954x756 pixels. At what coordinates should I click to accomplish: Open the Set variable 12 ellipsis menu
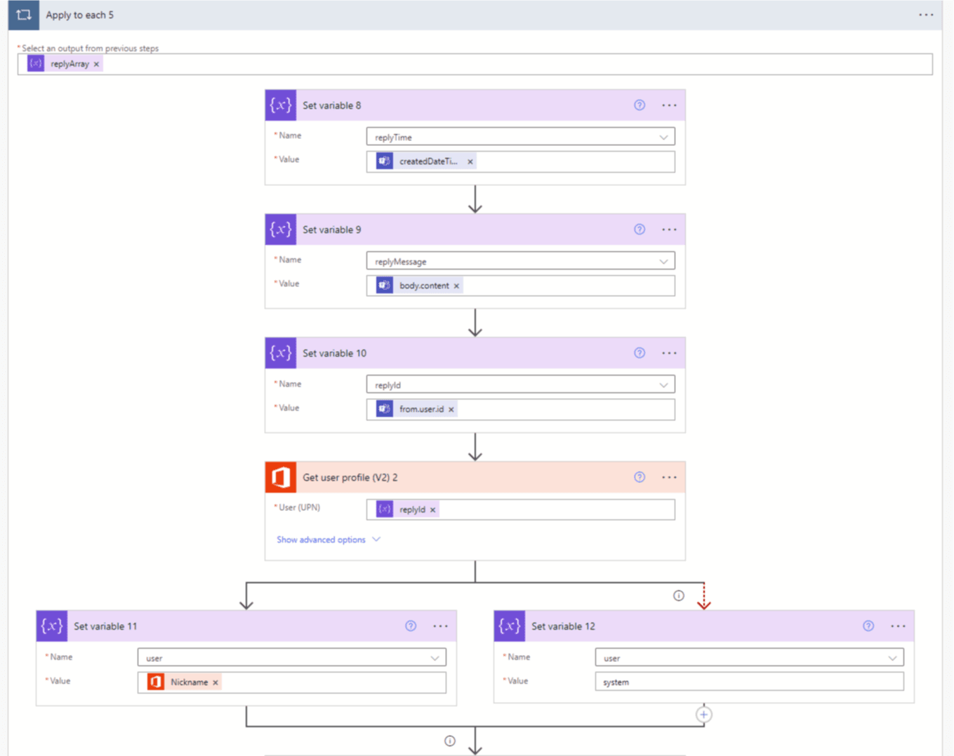pos(898,626)
